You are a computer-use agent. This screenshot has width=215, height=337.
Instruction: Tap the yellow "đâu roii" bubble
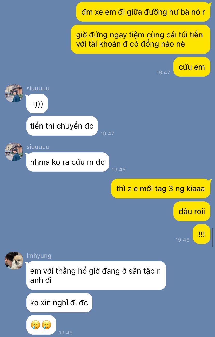pos(192,211)
